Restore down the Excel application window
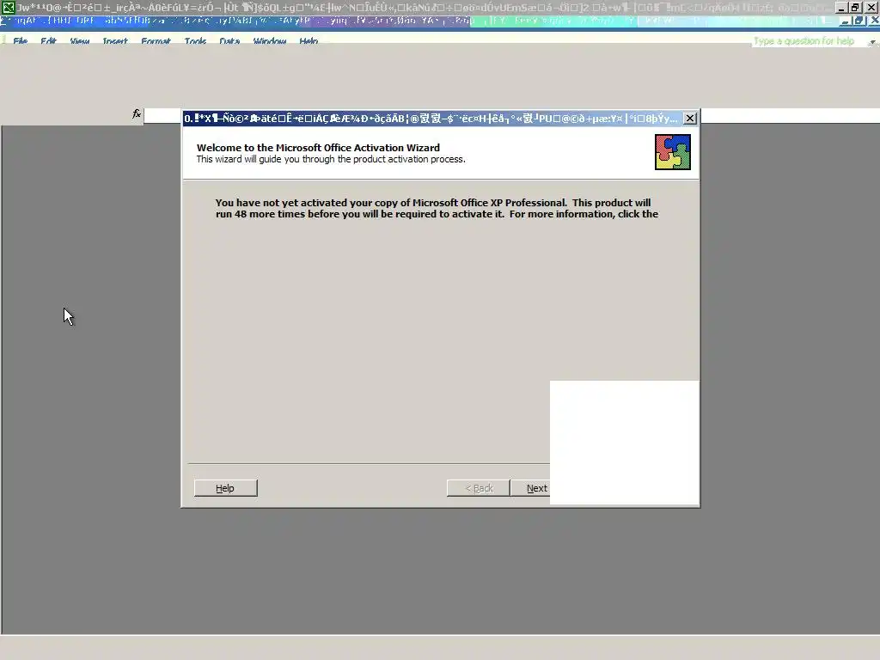 (855, 7)
